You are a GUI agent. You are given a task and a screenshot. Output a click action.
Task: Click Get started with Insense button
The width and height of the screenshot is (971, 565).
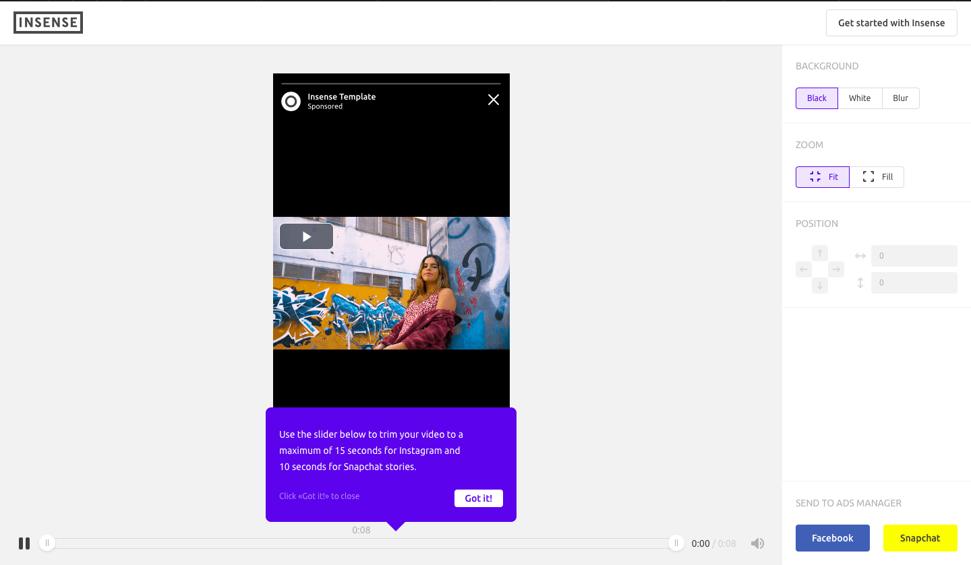(891, 23)
